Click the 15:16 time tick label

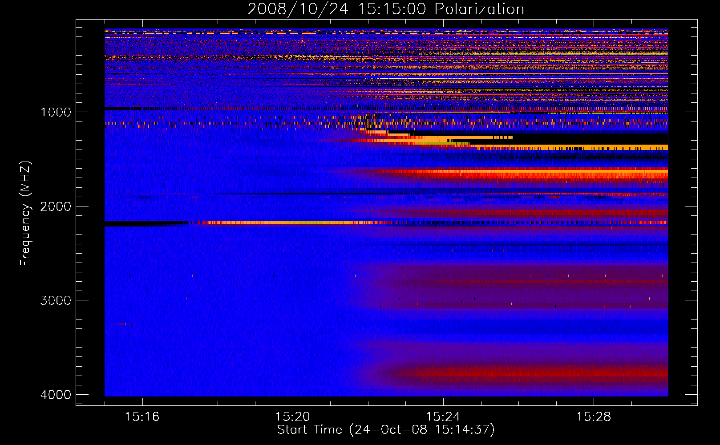click(142, 417)
